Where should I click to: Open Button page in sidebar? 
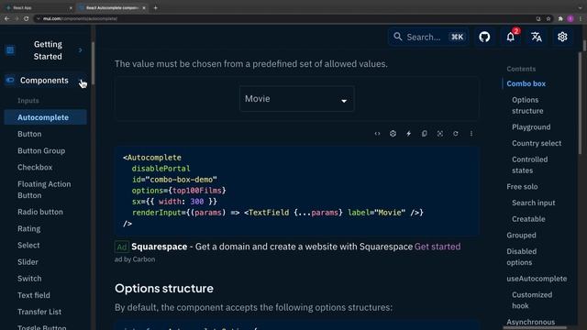tap(29, 134)
